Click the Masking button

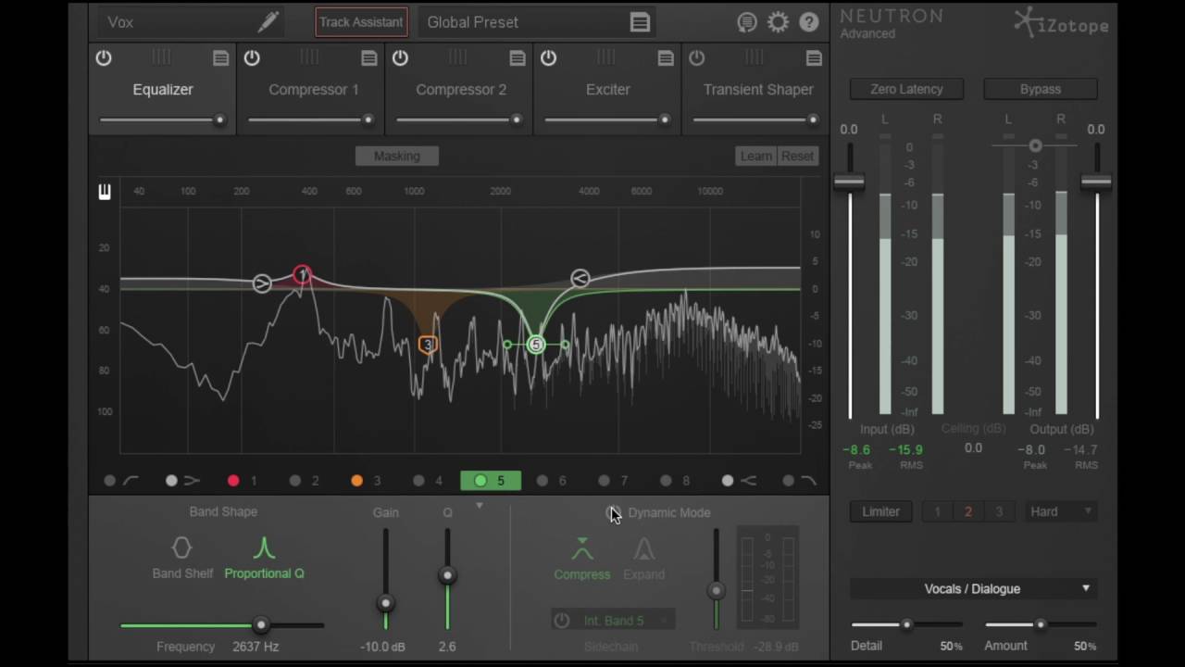397,156
